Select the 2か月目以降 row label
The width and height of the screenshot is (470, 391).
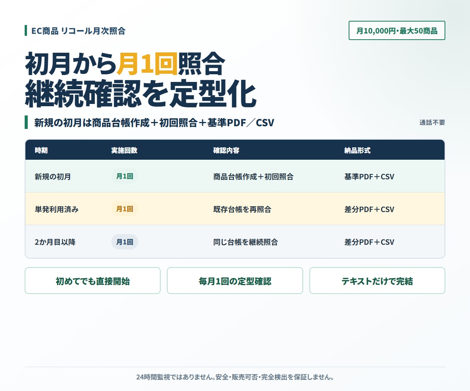coord(55,242)
